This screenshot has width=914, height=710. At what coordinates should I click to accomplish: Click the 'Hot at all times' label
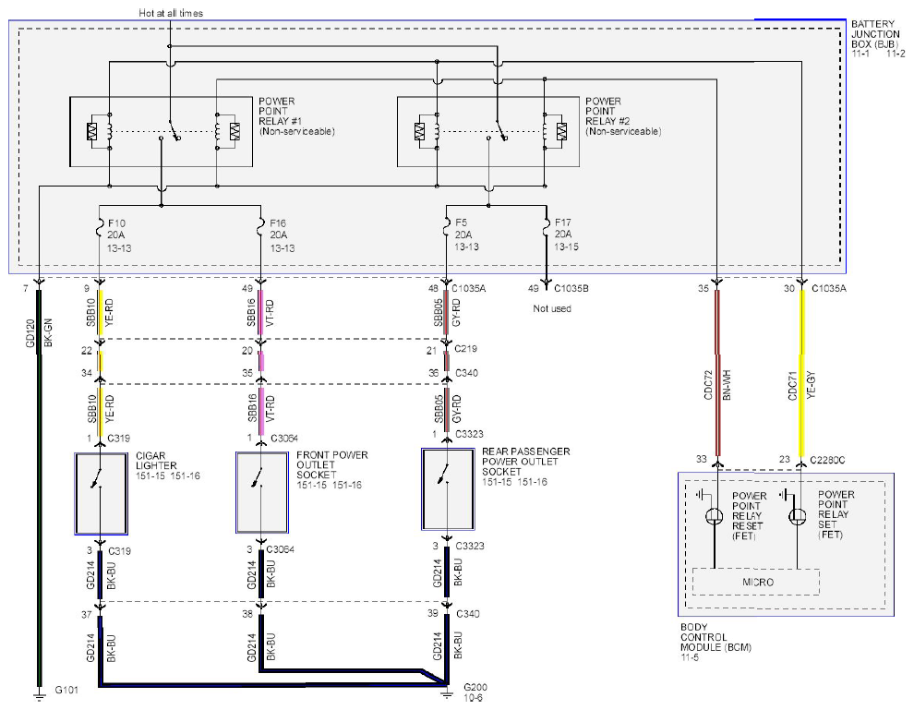[x=171, y=13]
